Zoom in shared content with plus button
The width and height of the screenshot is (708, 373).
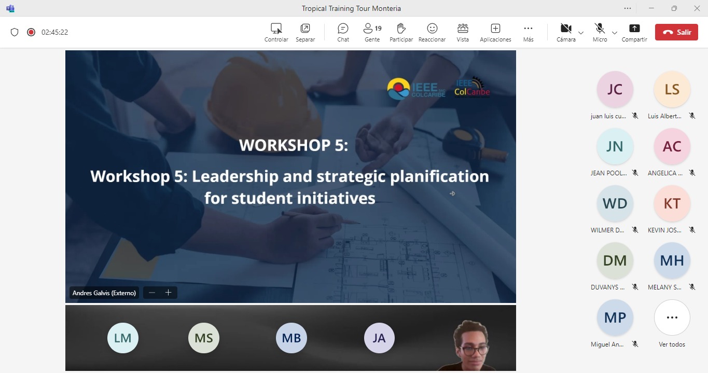pyautogui.click(x=168, y=293)
